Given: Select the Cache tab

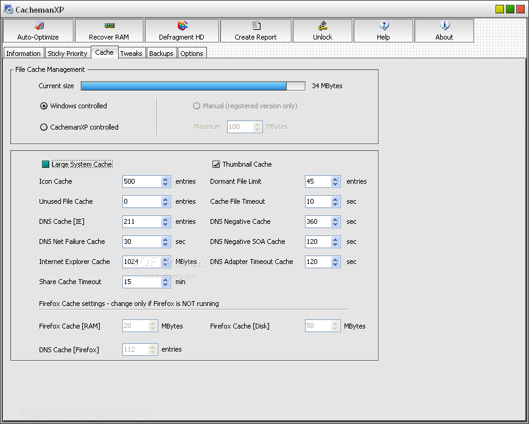Looking at the screenshot, I should tap(104, 52).
